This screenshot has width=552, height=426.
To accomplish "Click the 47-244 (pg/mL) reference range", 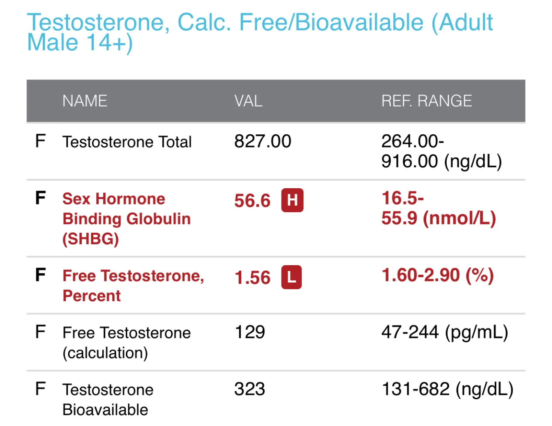I will point(445,333).
